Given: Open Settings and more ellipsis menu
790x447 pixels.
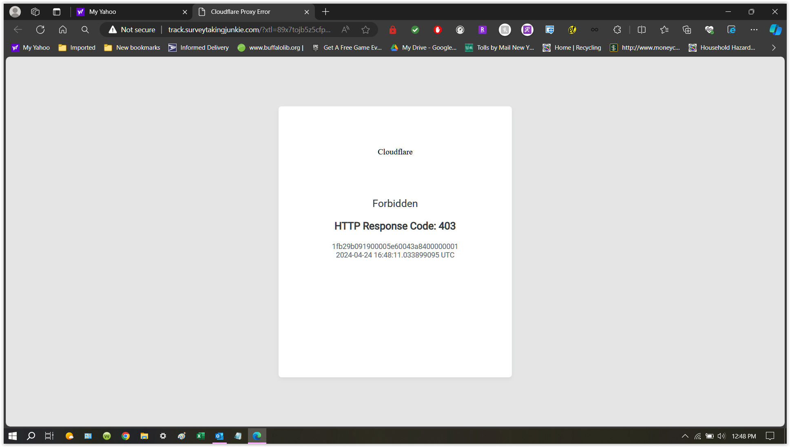Looking at the screenshot, I should (754, 30).
